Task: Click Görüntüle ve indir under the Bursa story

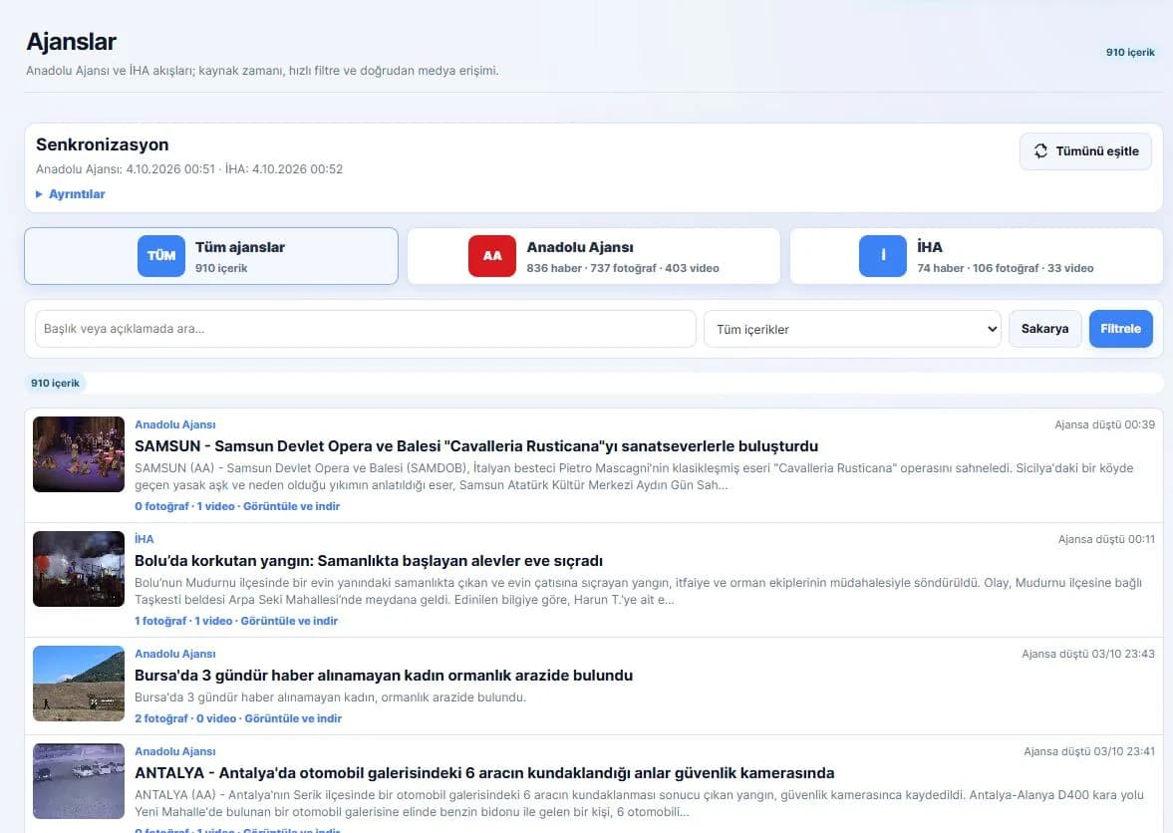Action: [293, 718]
